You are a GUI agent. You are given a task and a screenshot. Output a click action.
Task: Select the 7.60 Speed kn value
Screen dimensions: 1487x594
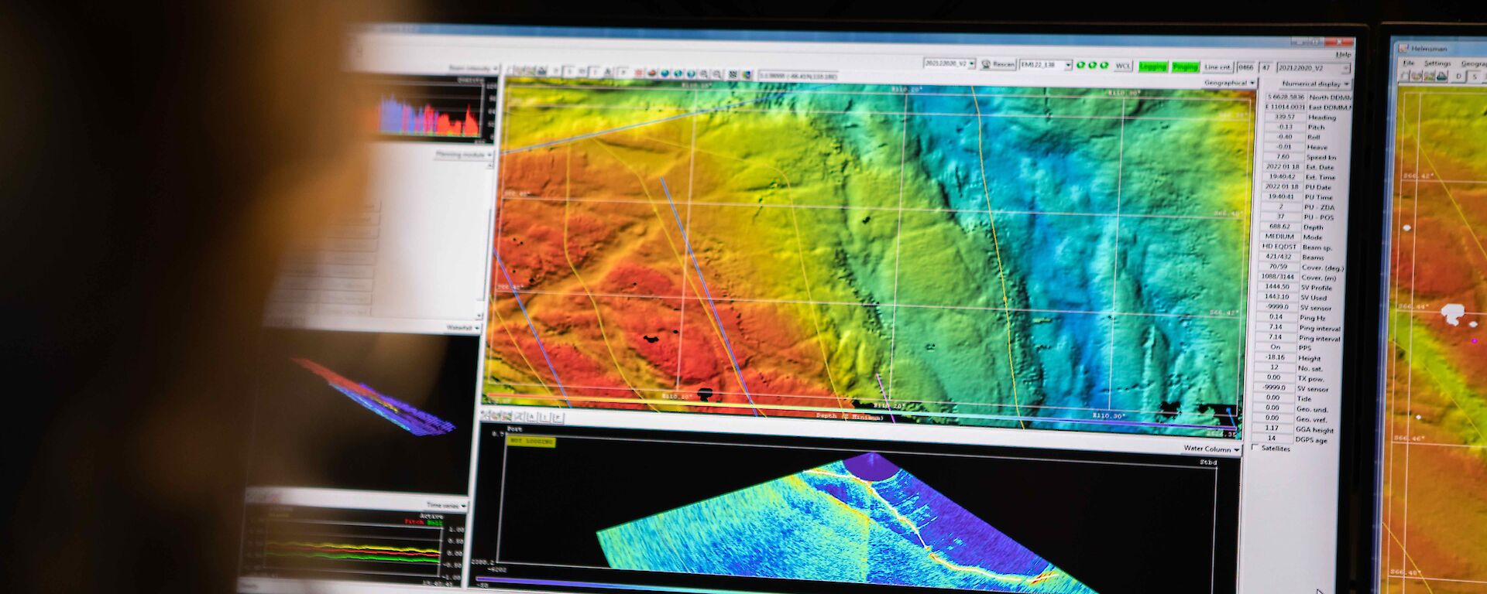click(x=1283, y=156)
